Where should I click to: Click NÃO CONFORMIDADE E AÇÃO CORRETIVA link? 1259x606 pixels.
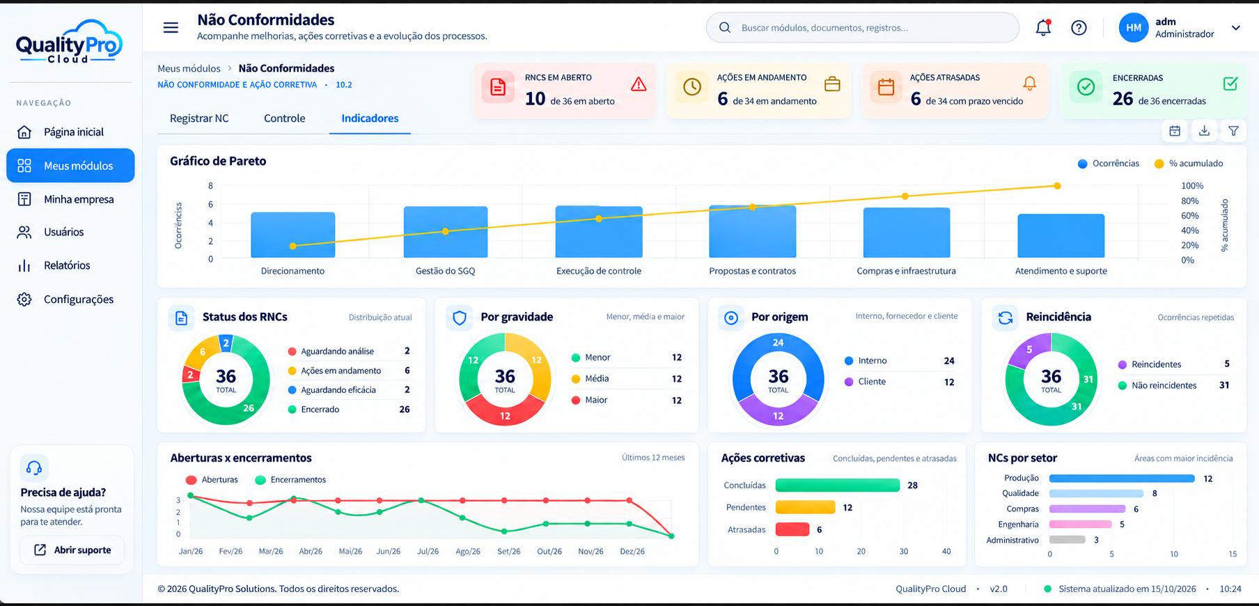[x=237, y=85]
